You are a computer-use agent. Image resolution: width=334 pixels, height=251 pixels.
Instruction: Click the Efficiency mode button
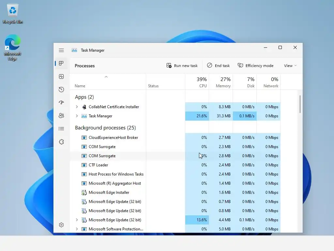256,65
